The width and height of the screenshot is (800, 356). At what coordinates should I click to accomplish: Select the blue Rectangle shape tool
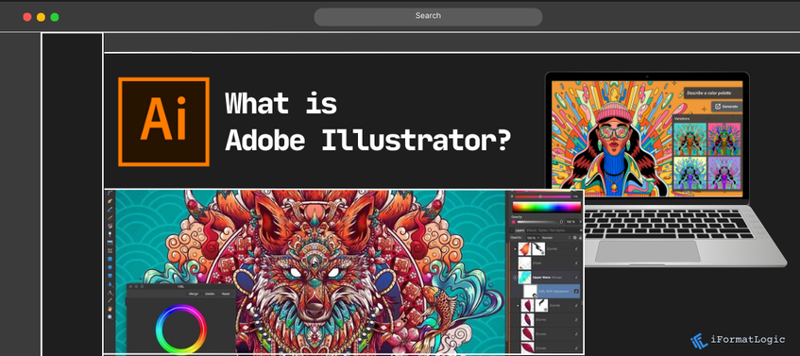coord(111,259)
